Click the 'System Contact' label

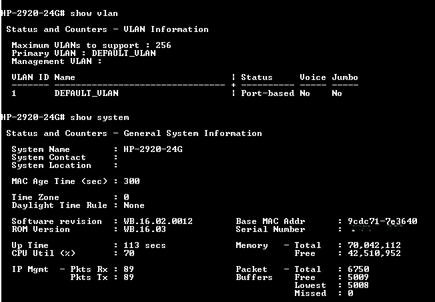pyautogui.click(x=49, y=157)
